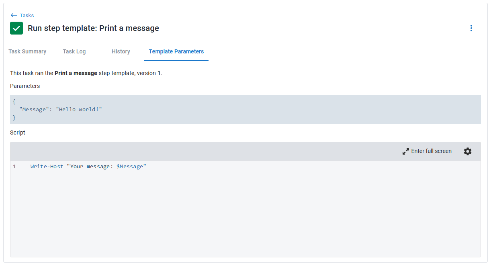Screen dimensions: 491x265
Task: Click the $Message variable in the script
Action: pyautogui.click(x=130, y=167)
